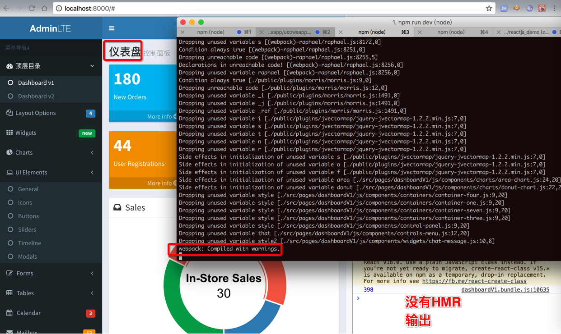Open the browser home page icon
This screenshot has height=334, width=561.
pyautogui.click(x=44, y=8)
